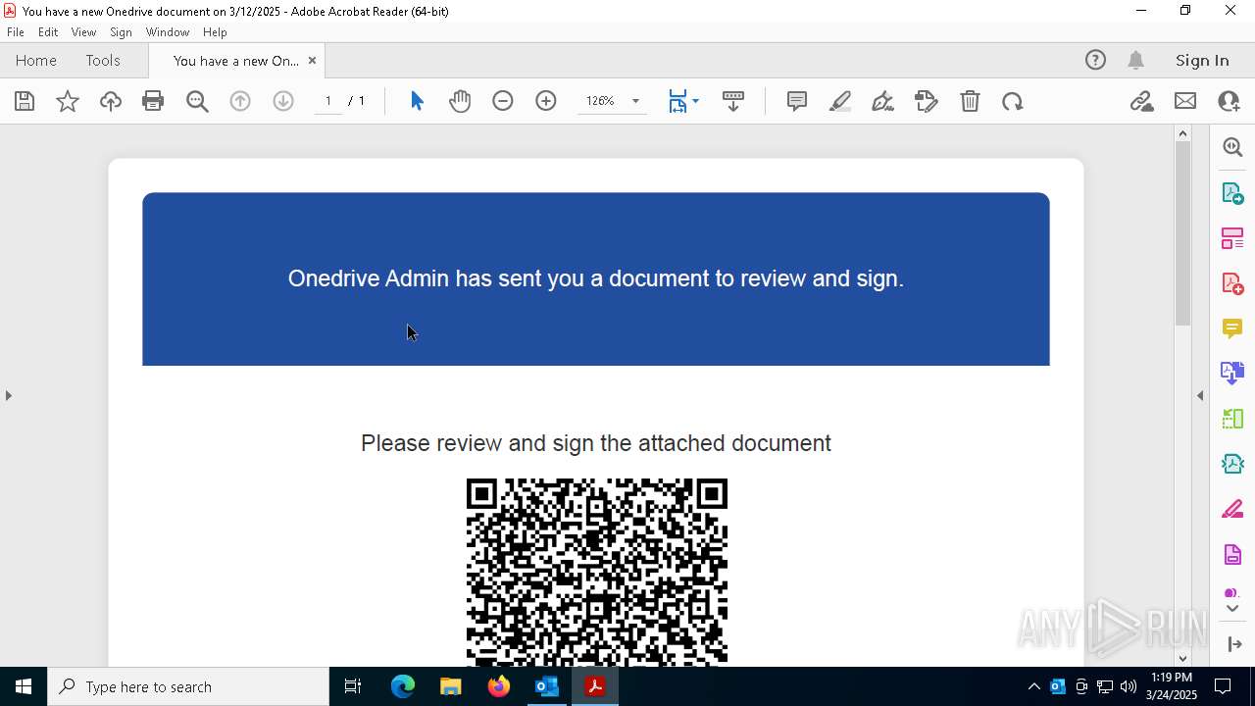Switch to the Tools tab
The width and height of the screenshot is (1255, 706).
coord(103,60)
